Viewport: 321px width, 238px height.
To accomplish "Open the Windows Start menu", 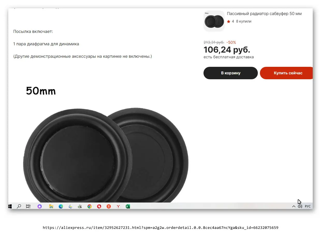I will (10, 206).
